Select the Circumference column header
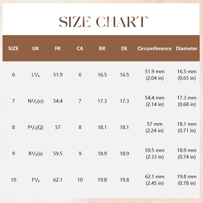The image size is (203, 203). (x=155, y=48)
